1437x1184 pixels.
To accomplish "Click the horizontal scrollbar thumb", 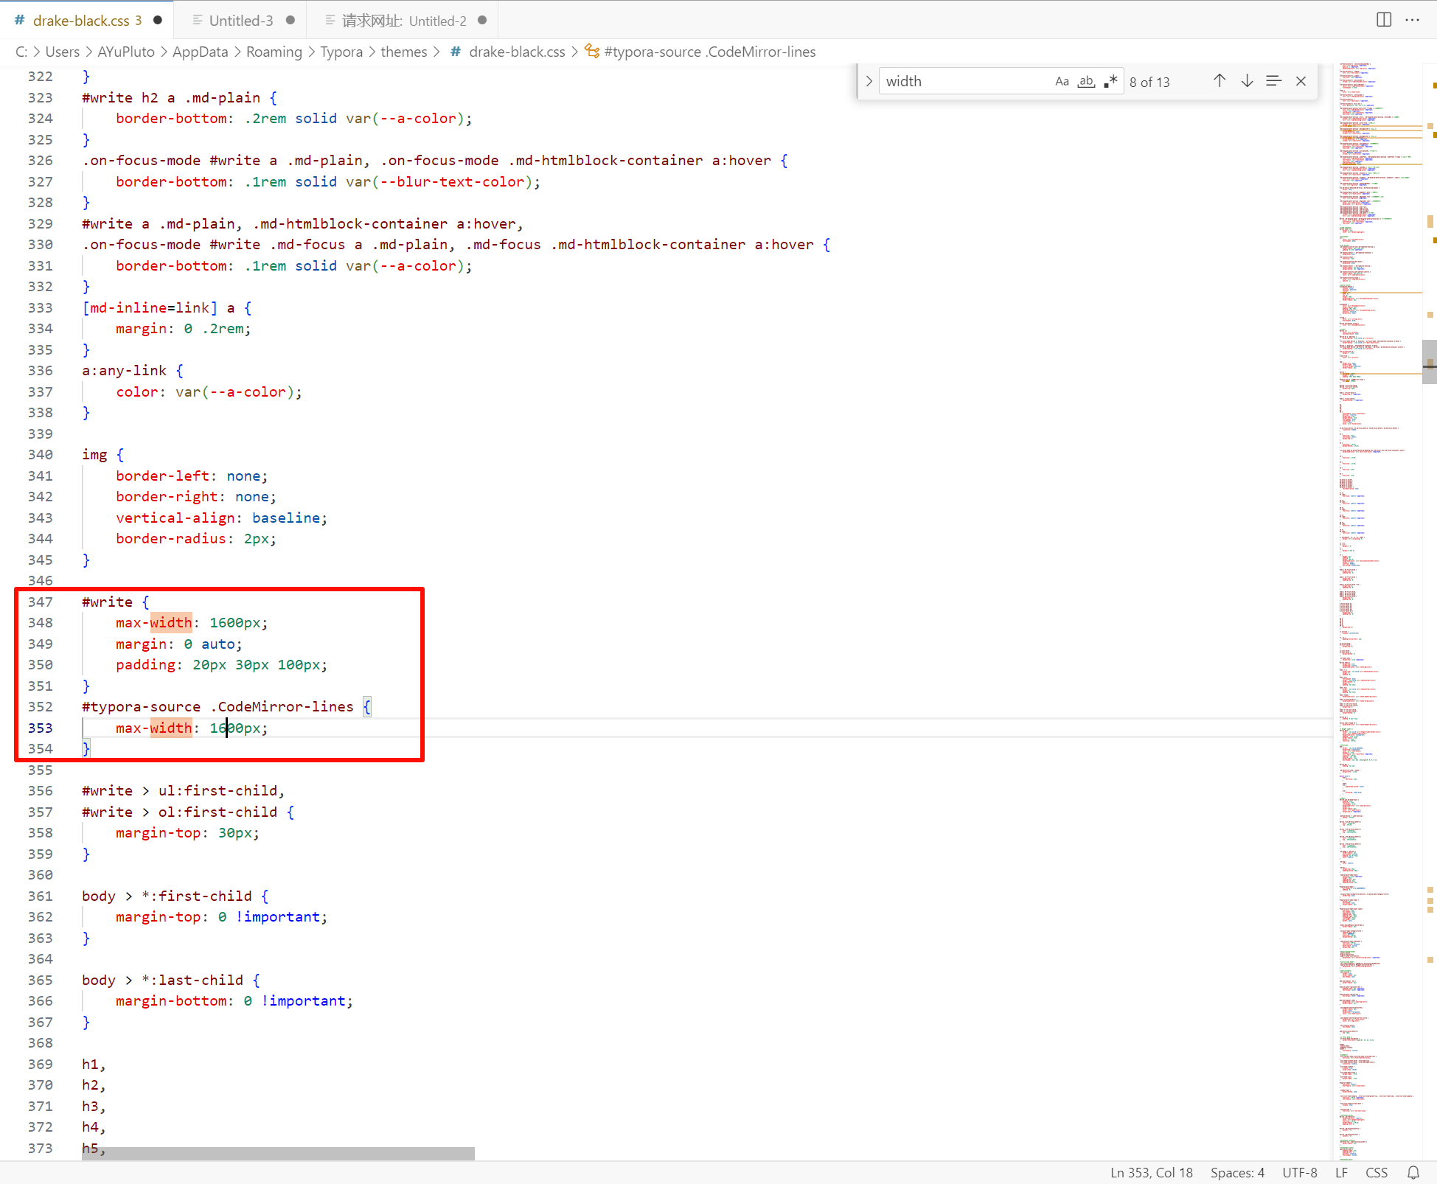I will point(278,1153).
